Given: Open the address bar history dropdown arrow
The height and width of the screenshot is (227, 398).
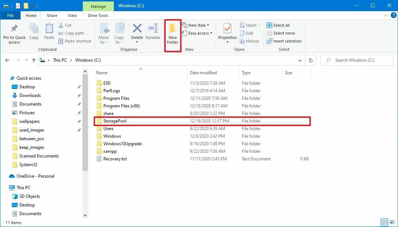Looking at the screenshot, I should [300, 60].
